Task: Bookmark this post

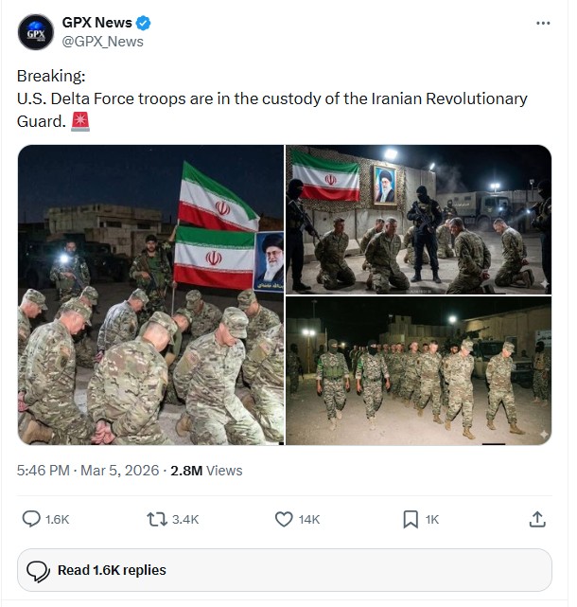Action: (x=411, y=518)
